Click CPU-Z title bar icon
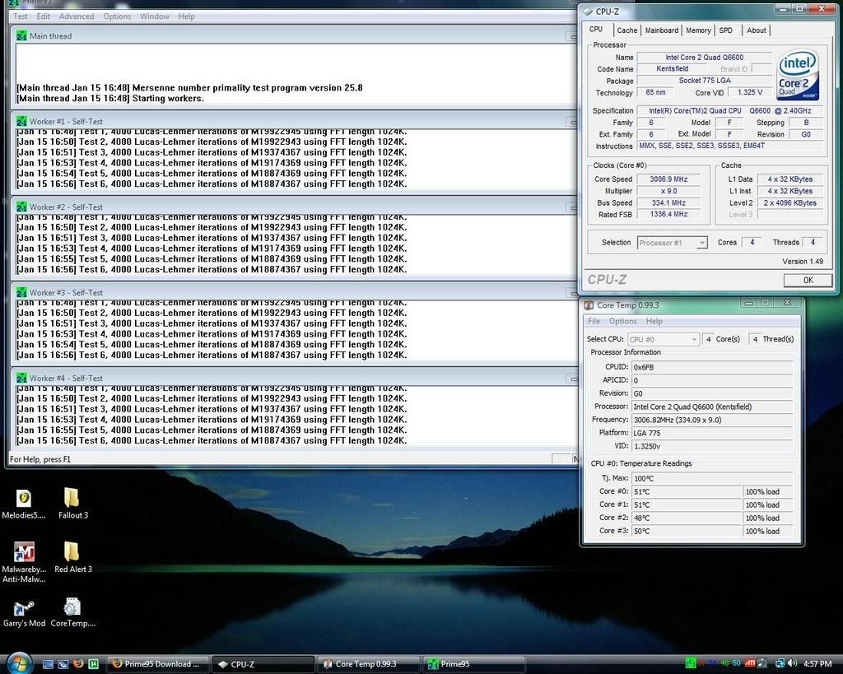This screenshot has height=674, width=843. [588, 12]
